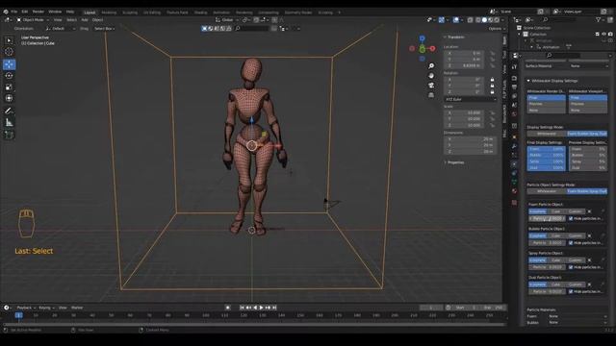The image size is (616, 346).
Task: Uncheck Hide particles under Foam Particle Object
Action: 571,218
